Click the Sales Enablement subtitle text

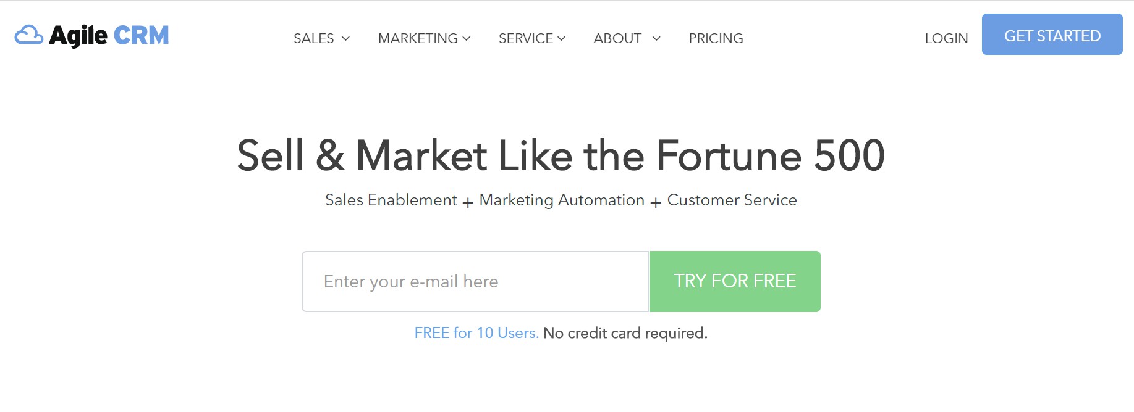[x=391, y=200]
